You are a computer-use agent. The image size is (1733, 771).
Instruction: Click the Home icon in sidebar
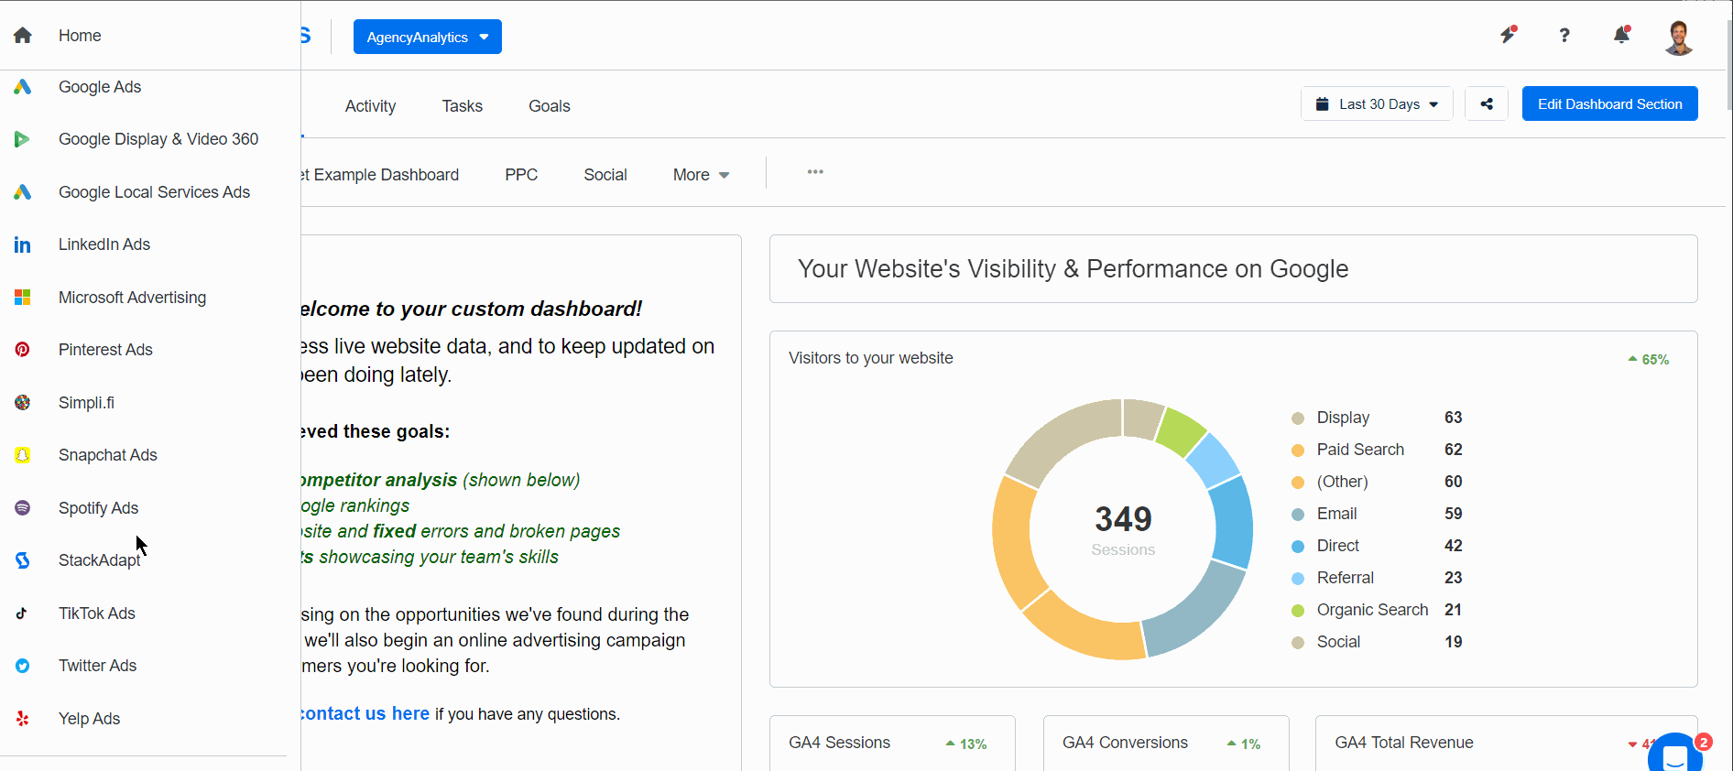click(x=23, y=36)
